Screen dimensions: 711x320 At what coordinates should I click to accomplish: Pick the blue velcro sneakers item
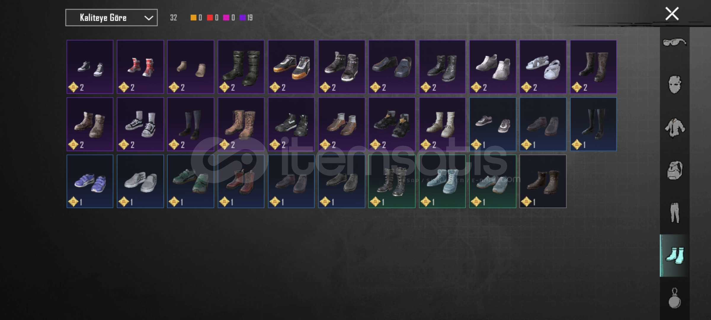point(90,181)
